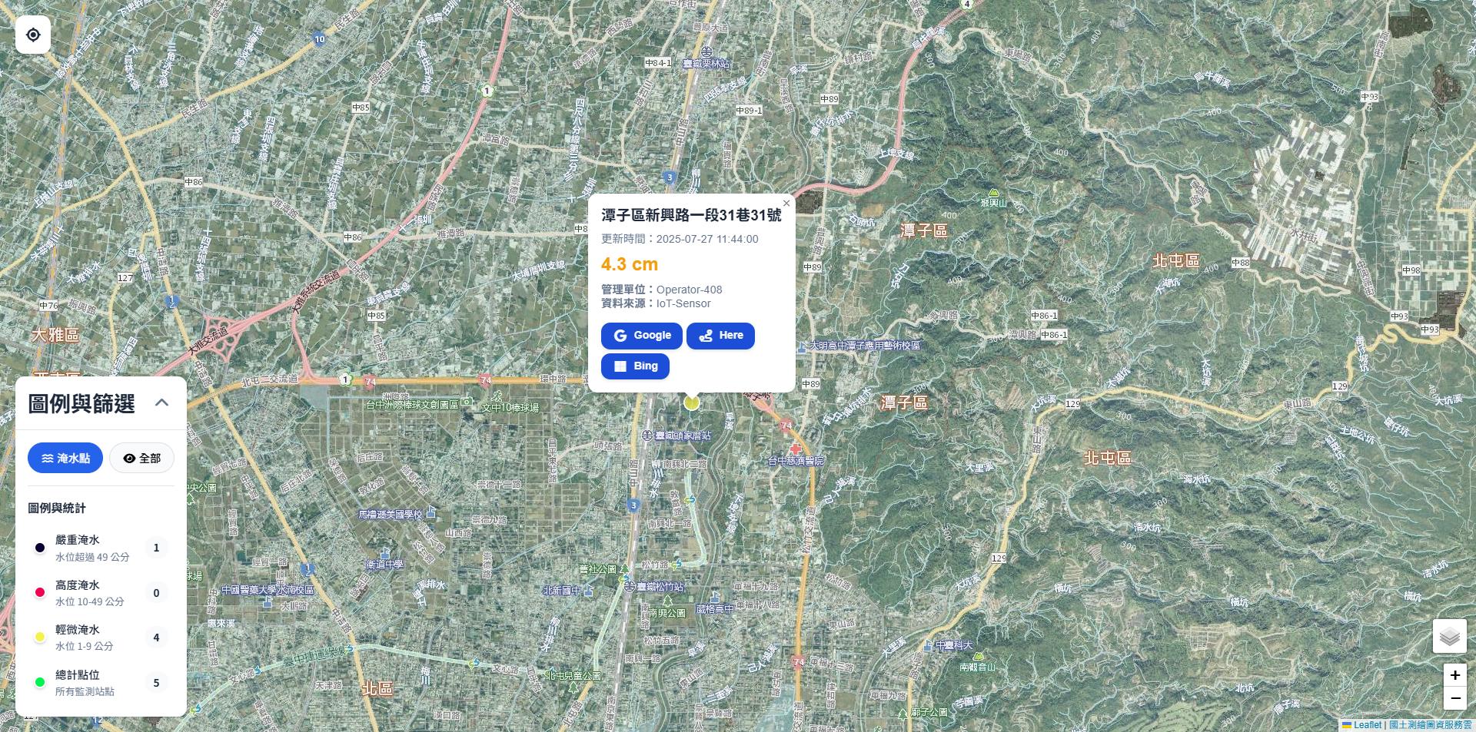Open the map layers stack icon
The height and width of the screenshot is (732, 1476).
1449,636
